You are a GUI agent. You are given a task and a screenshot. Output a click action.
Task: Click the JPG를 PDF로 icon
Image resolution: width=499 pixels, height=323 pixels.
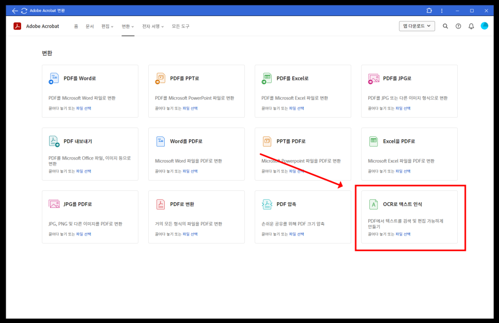coord(54,204)
